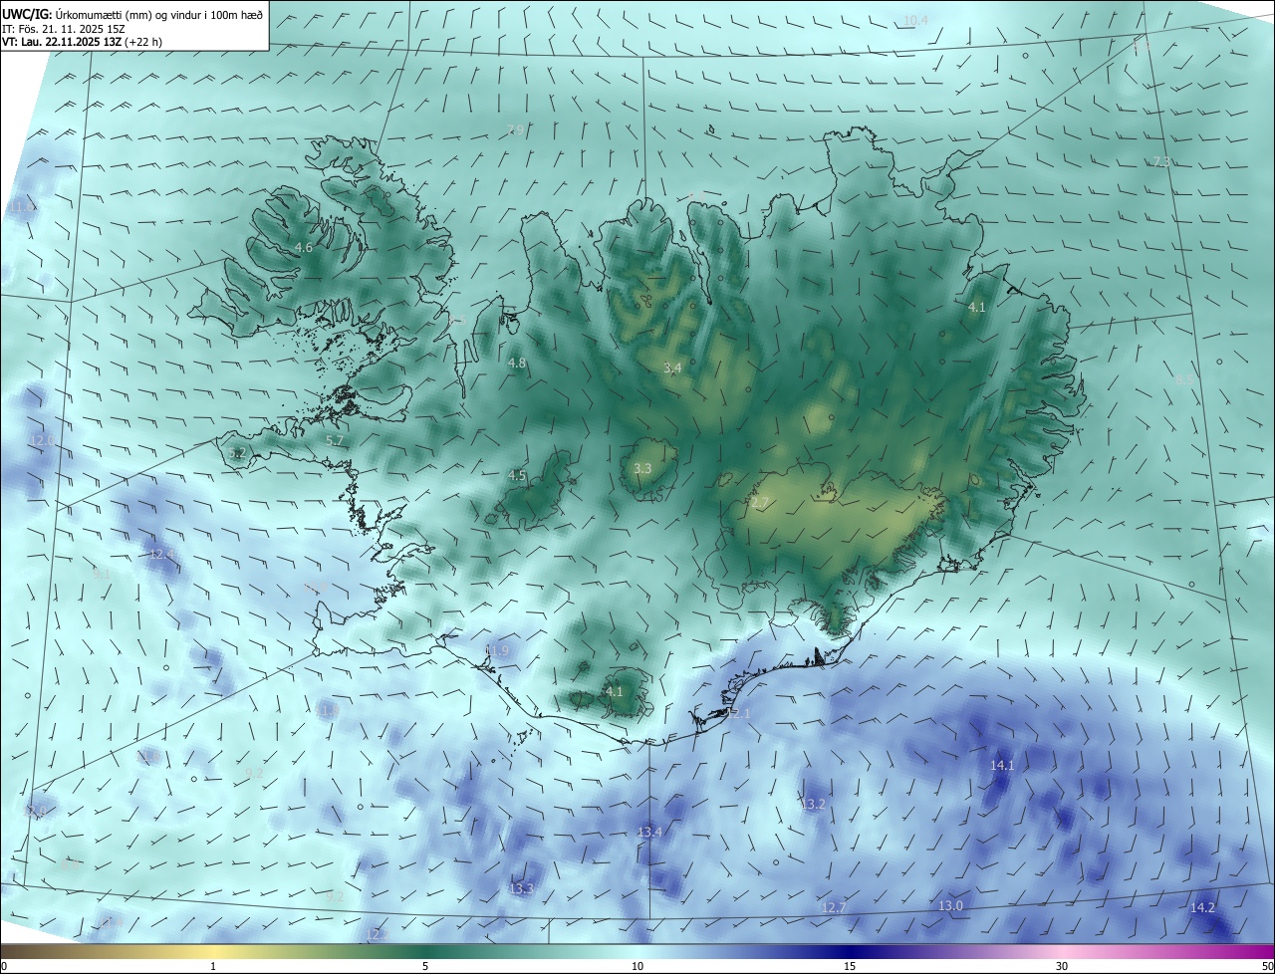
Task: Click the 3.3 value inside the glacier outline
Action: 642,468
